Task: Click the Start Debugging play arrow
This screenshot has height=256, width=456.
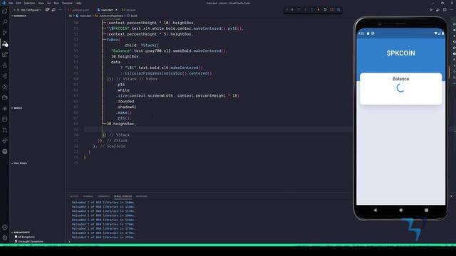Action: coord(18,10)
